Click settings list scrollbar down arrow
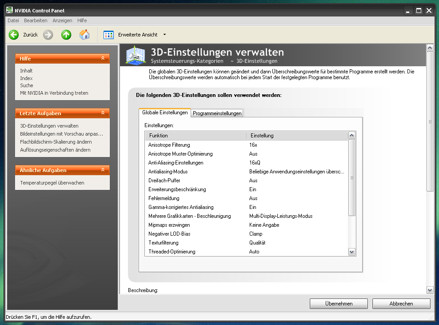The width and height of the screenshot is (439, 325). (x=351, y=252)
